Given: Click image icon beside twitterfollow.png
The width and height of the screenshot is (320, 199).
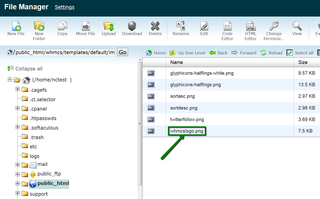Looking at the screenshot, I should [151, 119].
